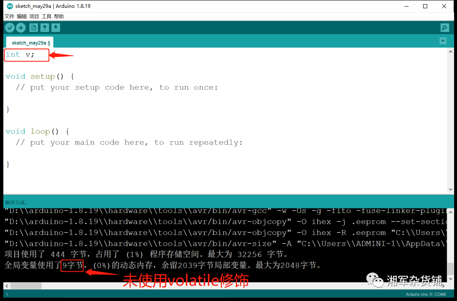
Task: Click the editor scrollbar down arrow
Action: 450,189
